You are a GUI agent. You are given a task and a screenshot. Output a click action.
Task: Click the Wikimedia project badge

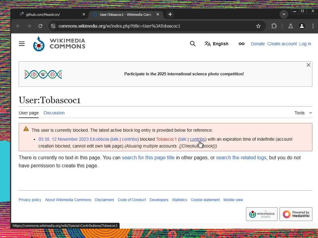(x=261, y=214)
